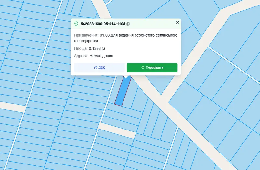Copy the cadastral number with the copy icon
The width and height of the screenshot is (260, 170).
point(128,24)
